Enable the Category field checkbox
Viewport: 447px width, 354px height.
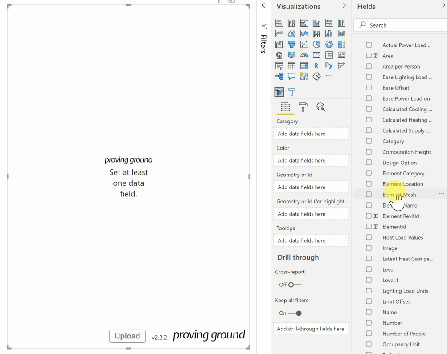[x=369, y=141]
